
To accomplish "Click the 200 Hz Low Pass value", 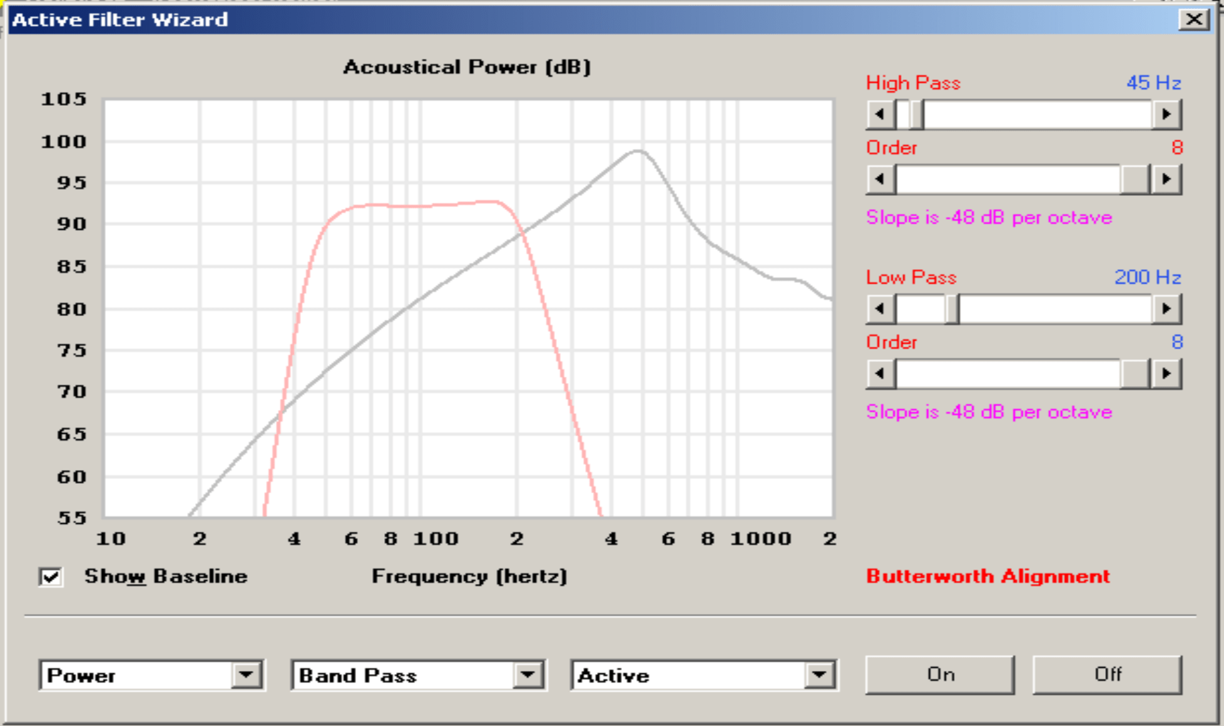I will point(1148,277).
